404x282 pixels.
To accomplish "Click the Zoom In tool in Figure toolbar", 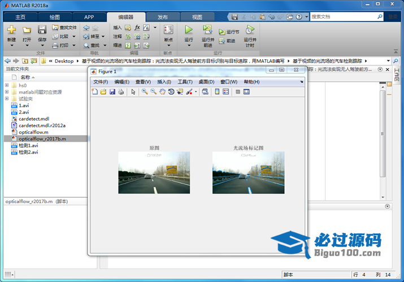I will click(145, 92).
